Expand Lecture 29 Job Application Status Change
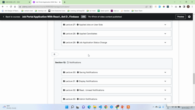 coord(165,42)
